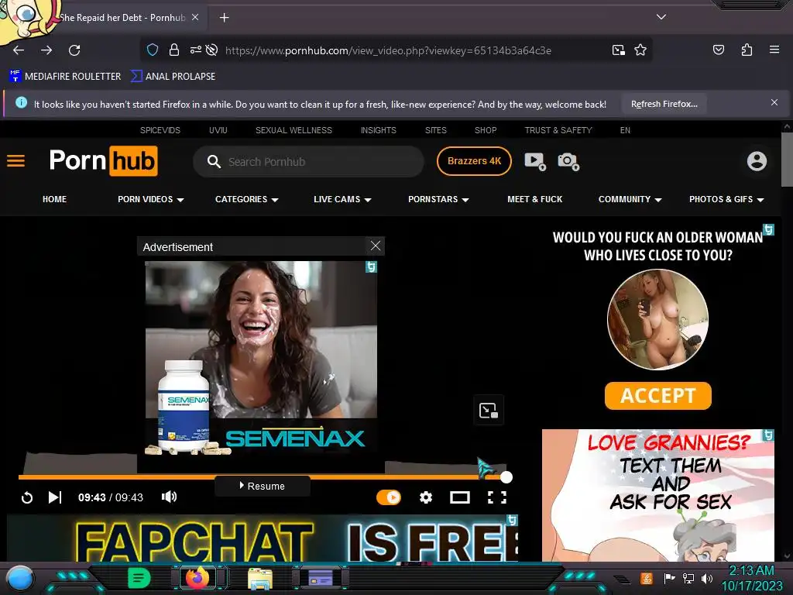Click the site logo
The height and width of the screenshot is (595, 793).
click(x=103, y=161)
